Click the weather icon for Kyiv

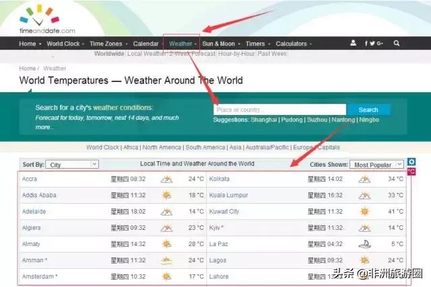click(364, 228)
